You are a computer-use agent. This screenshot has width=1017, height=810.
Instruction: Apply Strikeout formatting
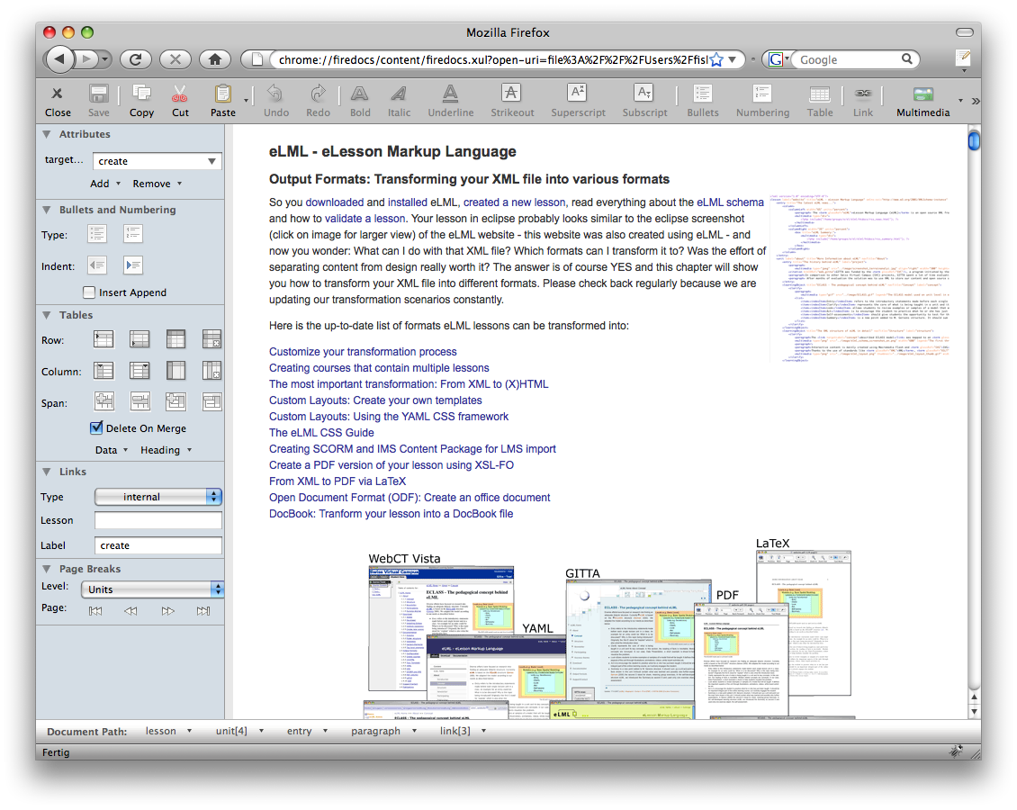(x=511, y=93)
